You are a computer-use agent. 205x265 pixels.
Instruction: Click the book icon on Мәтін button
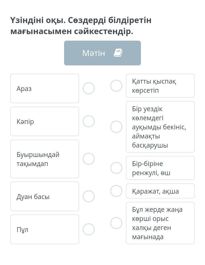click(118, 53)
